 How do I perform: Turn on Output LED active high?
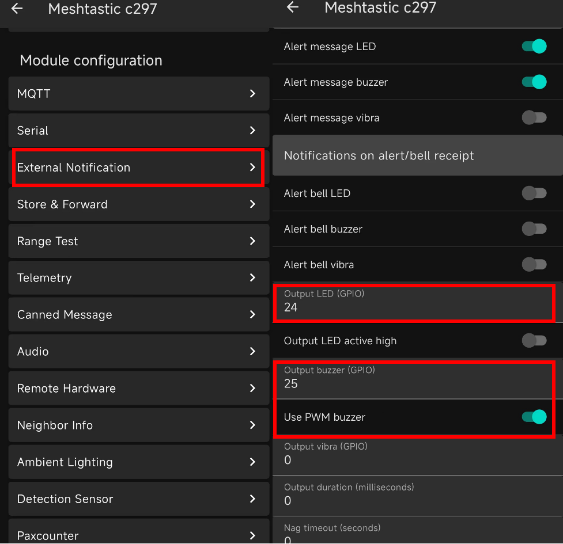(534, 340)
